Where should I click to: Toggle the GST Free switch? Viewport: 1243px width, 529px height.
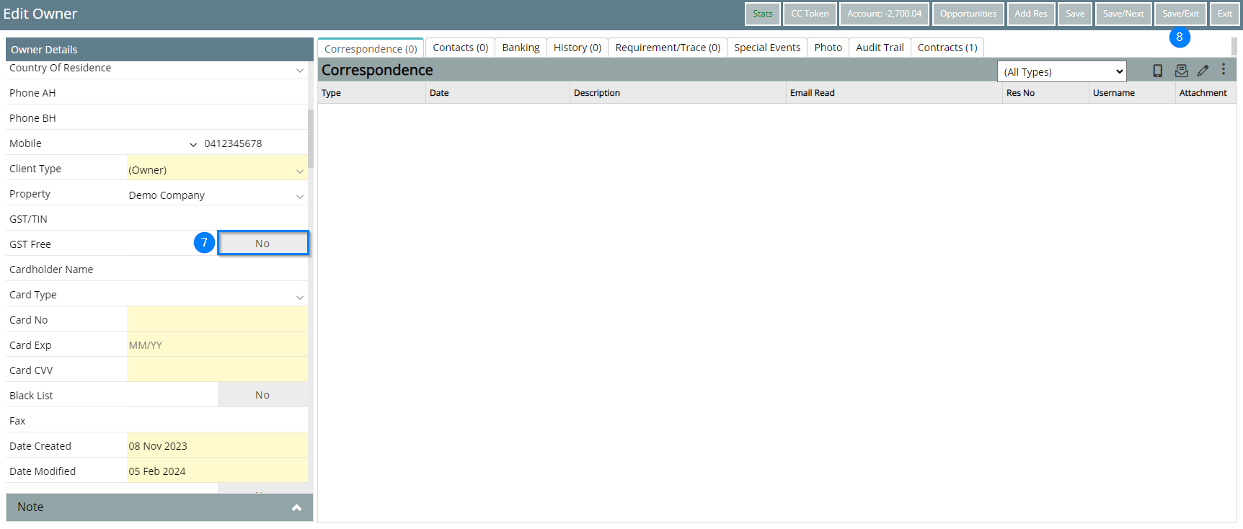coord(262,244)
